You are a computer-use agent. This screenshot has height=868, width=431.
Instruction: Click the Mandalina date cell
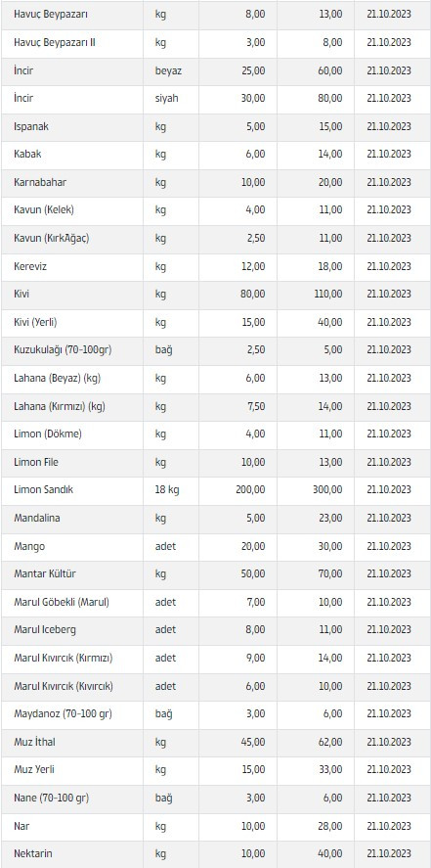point(389,518)
